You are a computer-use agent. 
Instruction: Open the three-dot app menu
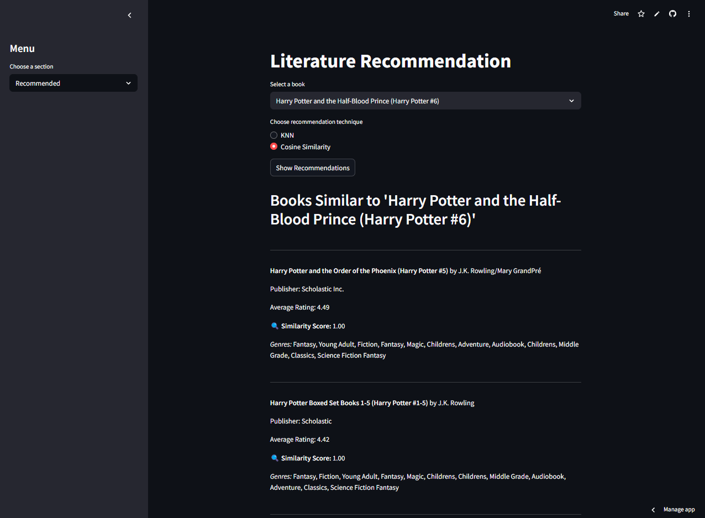(688, 14)
